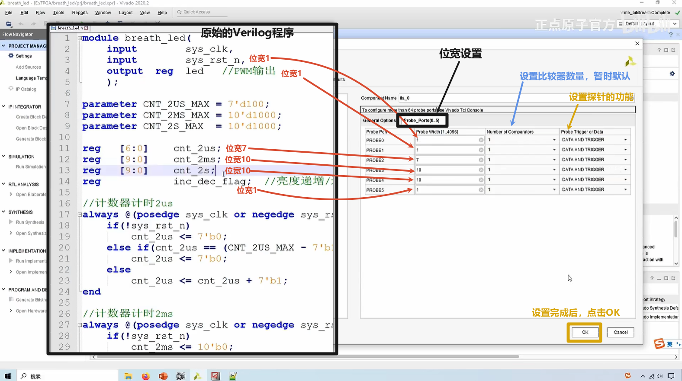Switch to the General Options tab
682x381 pixels.
(x=379, y=121)
